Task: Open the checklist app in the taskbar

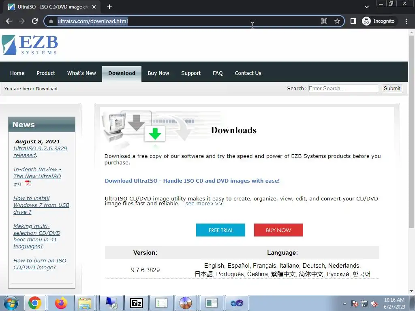Action: tap(161, 303)
